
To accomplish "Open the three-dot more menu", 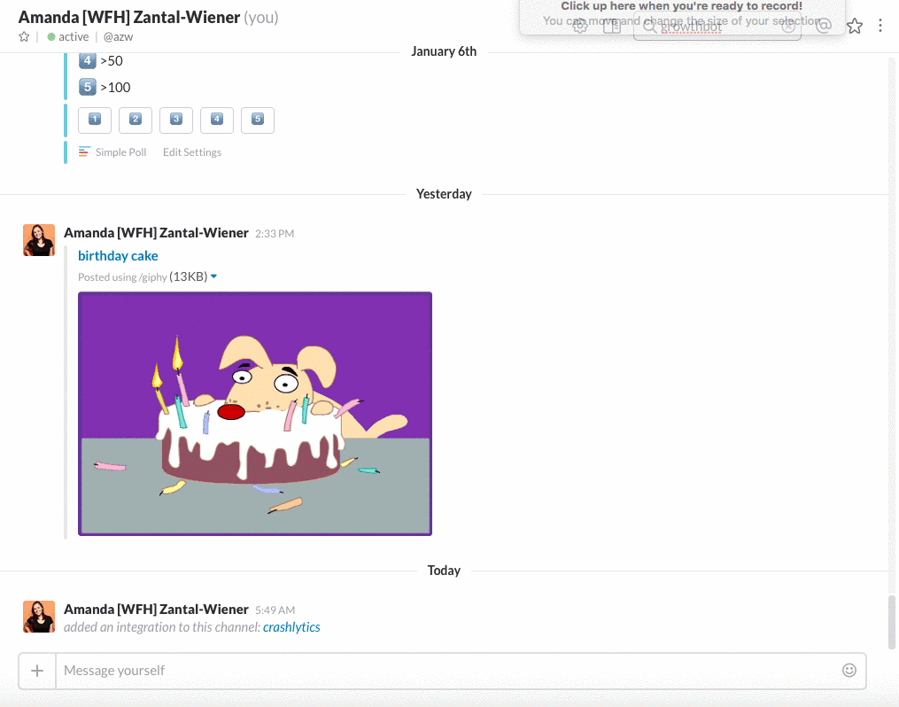I will pos(880,27).
